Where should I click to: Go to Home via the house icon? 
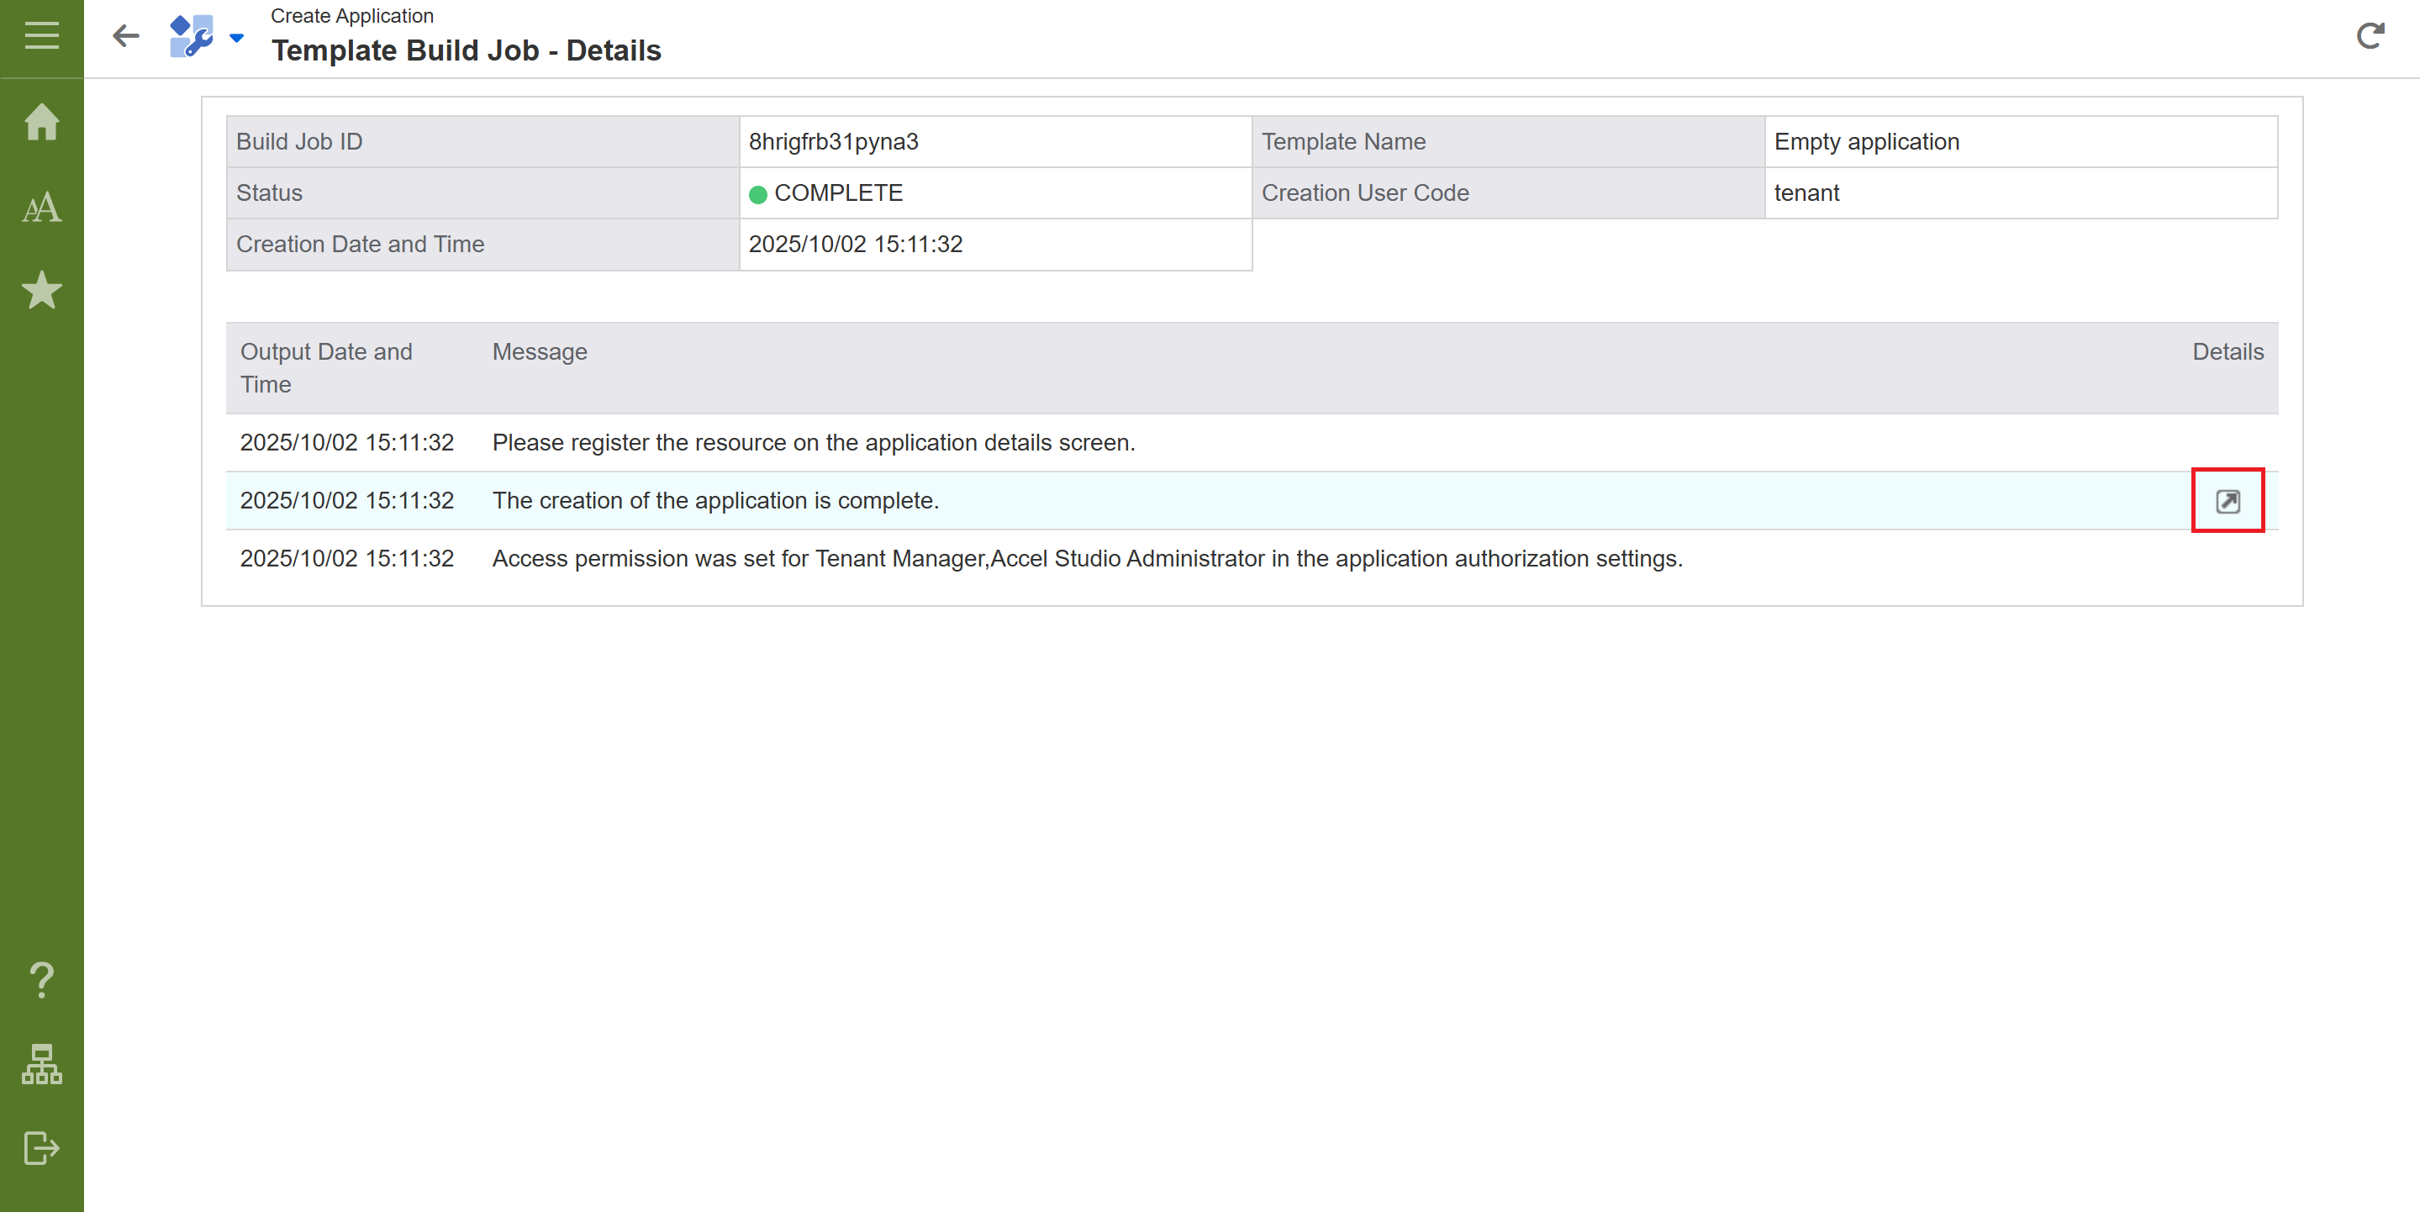[41, 122]
